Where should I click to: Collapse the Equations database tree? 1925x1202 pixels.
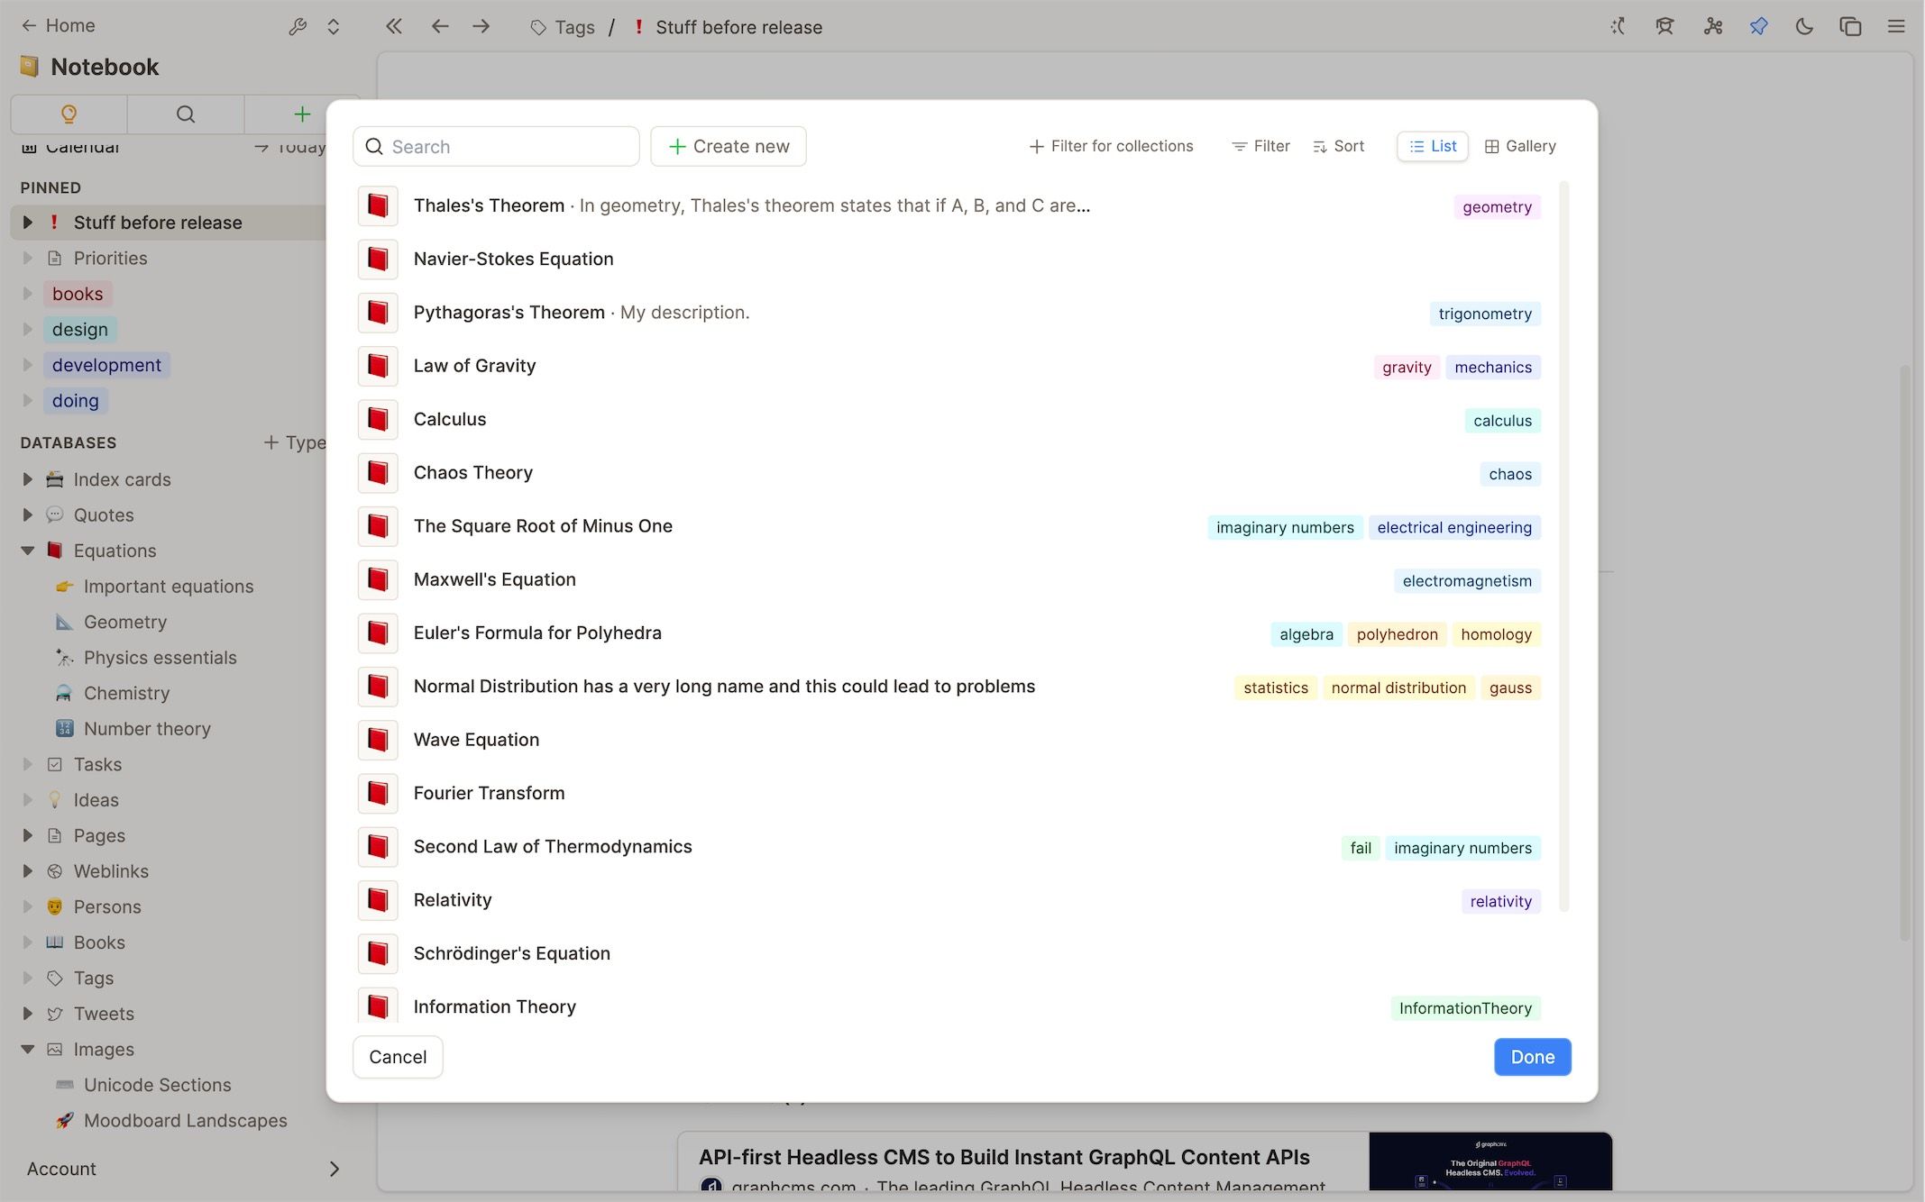point(28,551)
